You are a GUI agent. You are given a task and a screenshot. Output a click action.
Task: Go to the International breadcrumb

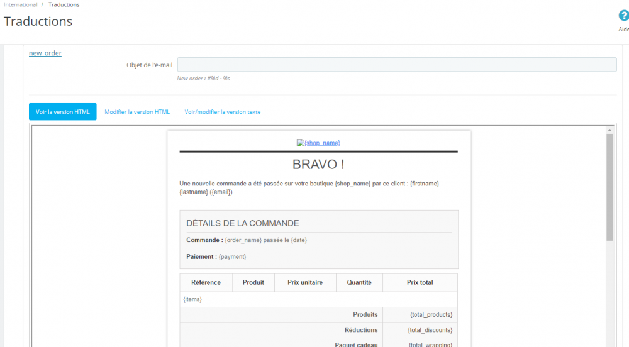point(21,5)
